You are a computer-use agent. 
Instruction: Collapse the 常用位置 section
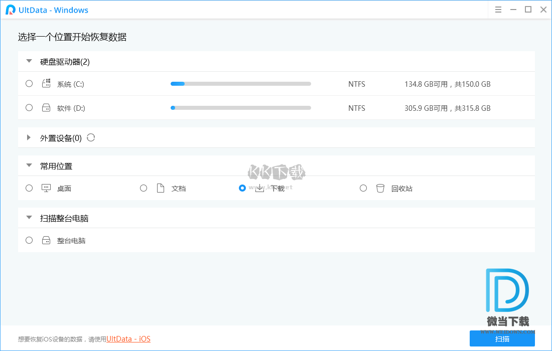coord(29,165)
